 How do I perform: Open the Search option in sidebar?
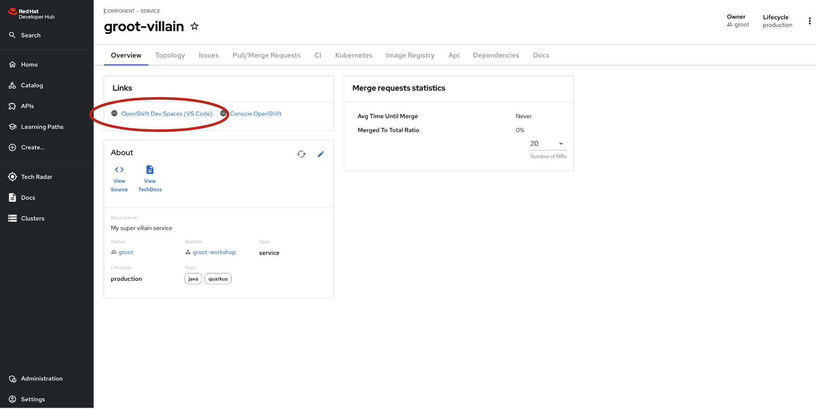tap(25, 35)
